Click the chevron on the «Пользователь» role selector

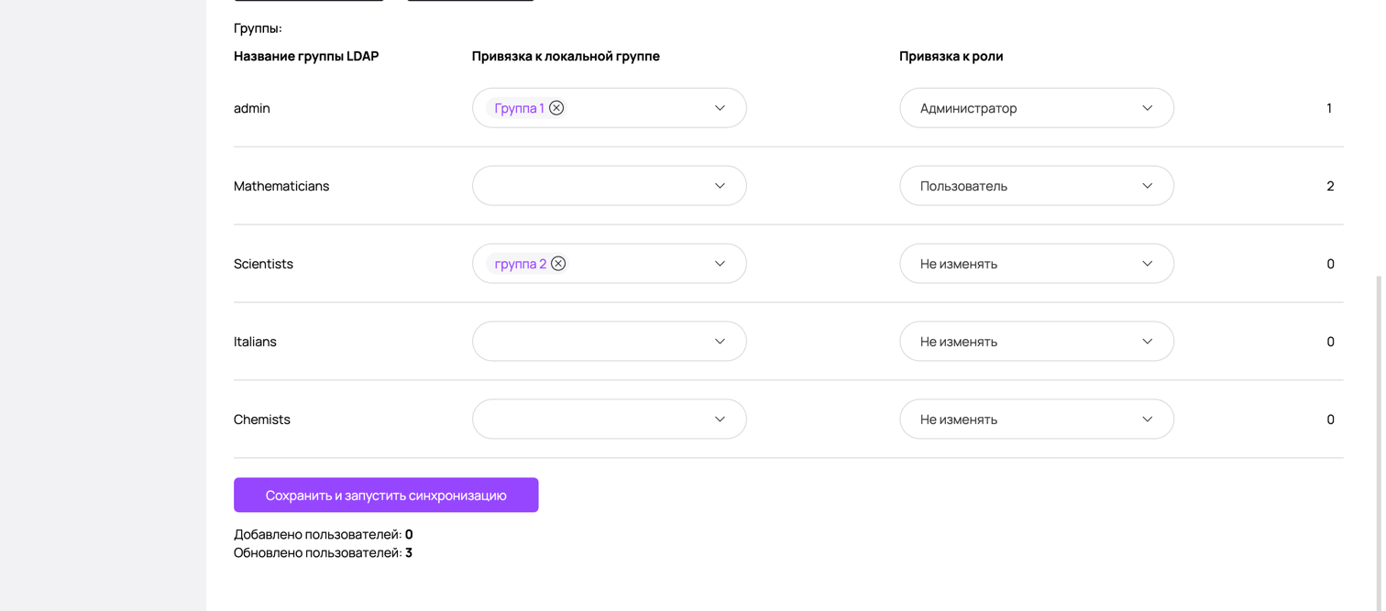click(x=1147, y=185)
